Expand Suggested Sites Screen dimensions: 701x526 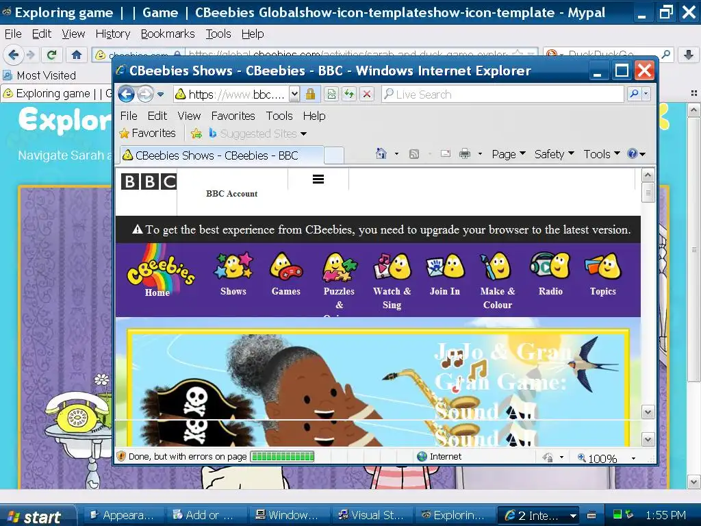(257, 134)
